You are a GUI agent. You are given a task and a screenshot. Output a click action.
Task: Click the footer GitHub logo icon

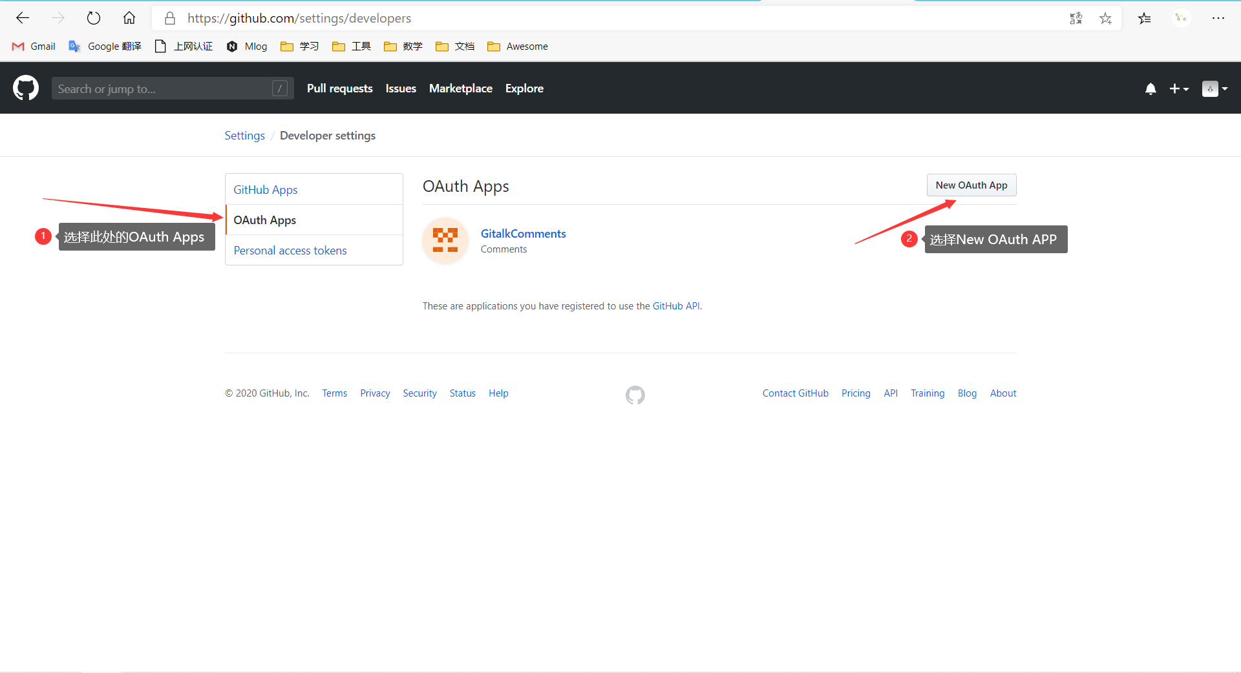[x=635, y=395]
